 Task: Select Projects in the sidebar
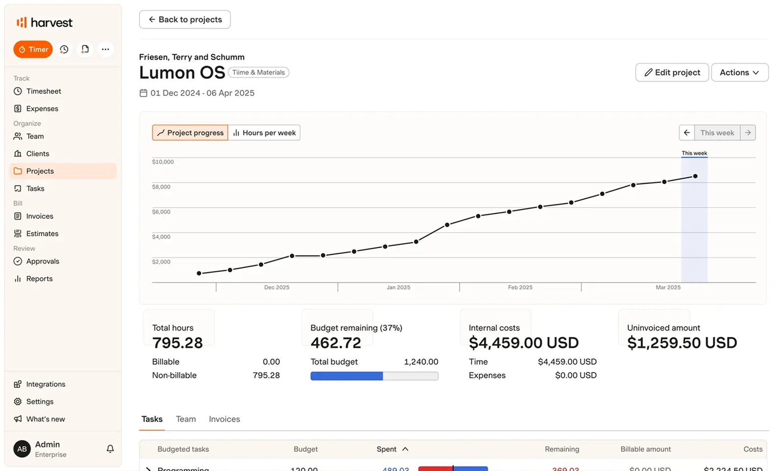63,171
